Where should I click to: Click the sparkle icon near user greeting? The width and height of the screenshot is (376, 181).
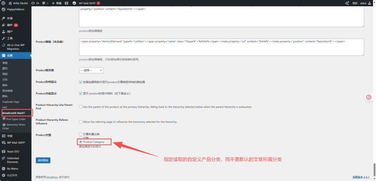coord(347,3)
